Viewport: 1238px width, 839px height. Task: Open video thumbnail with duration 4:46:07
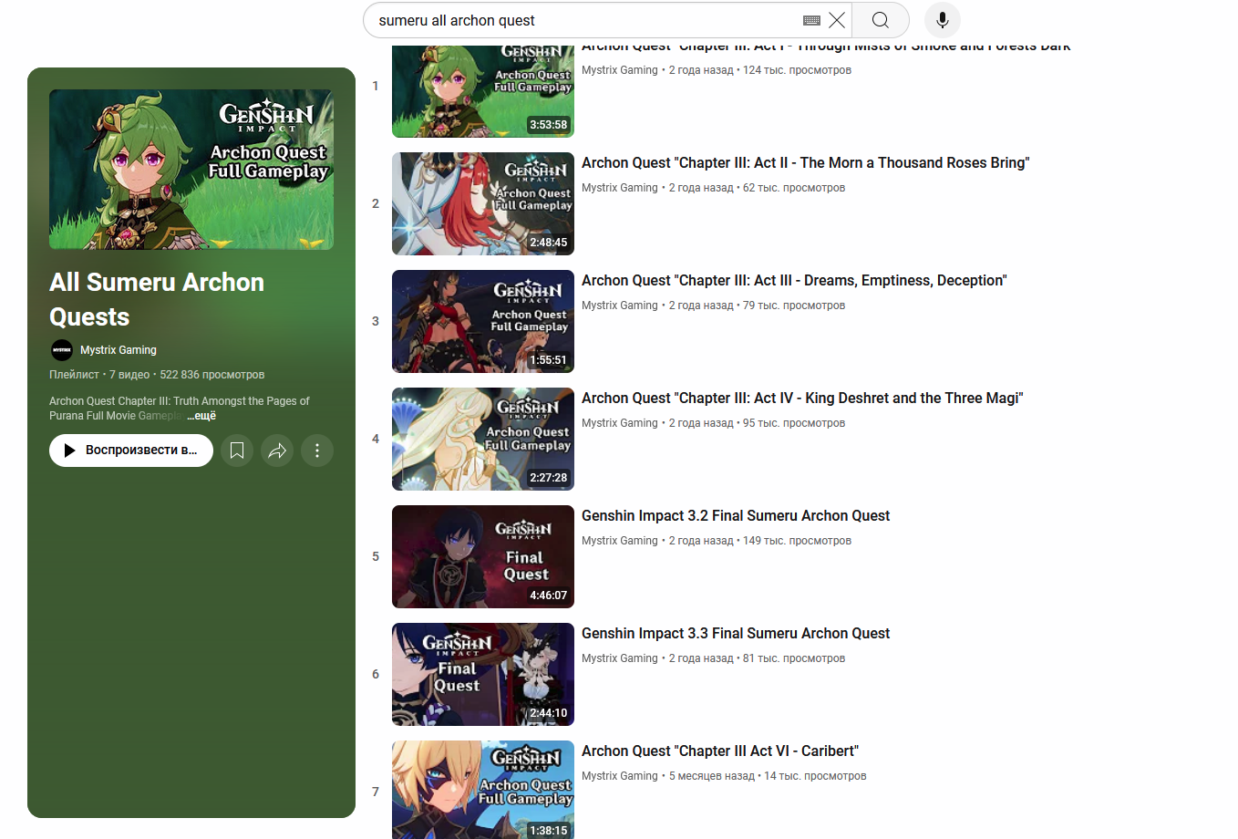pyautogui.click(x=483, y=556)
